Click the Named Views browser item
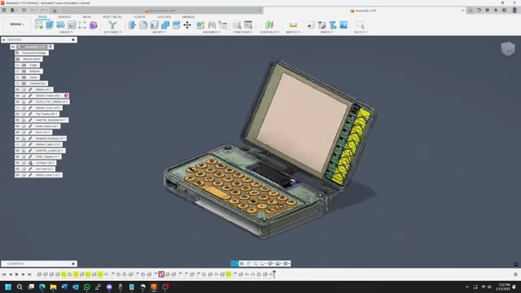The height and width of the screenshot is (293, 521). pos(32,59)
